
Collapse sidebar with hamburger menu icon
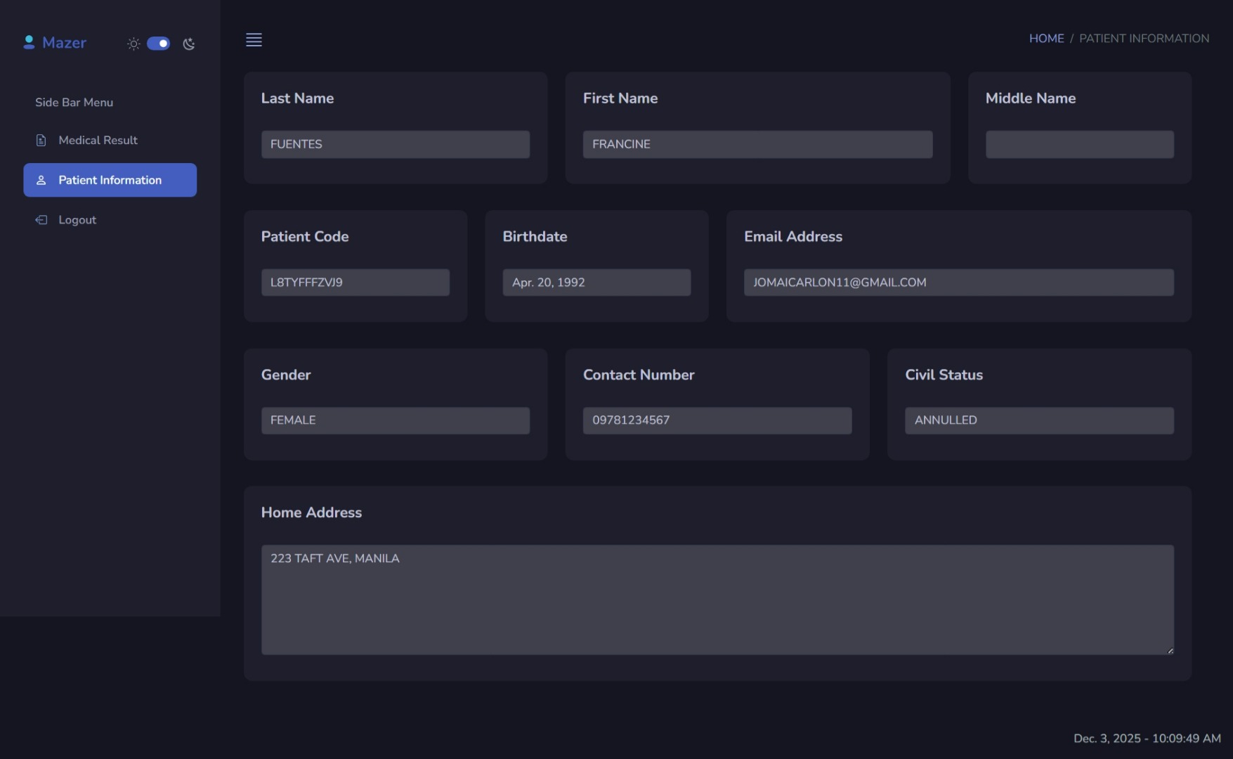tap(254, 40)
